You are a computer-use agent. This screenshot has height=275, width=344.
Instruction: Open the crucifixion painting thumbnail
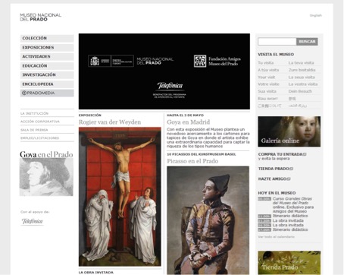coord(120,197)
